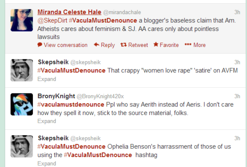Click Skepsheik's avatar on the Ophelia Benson tweet

tap(22, 146)
